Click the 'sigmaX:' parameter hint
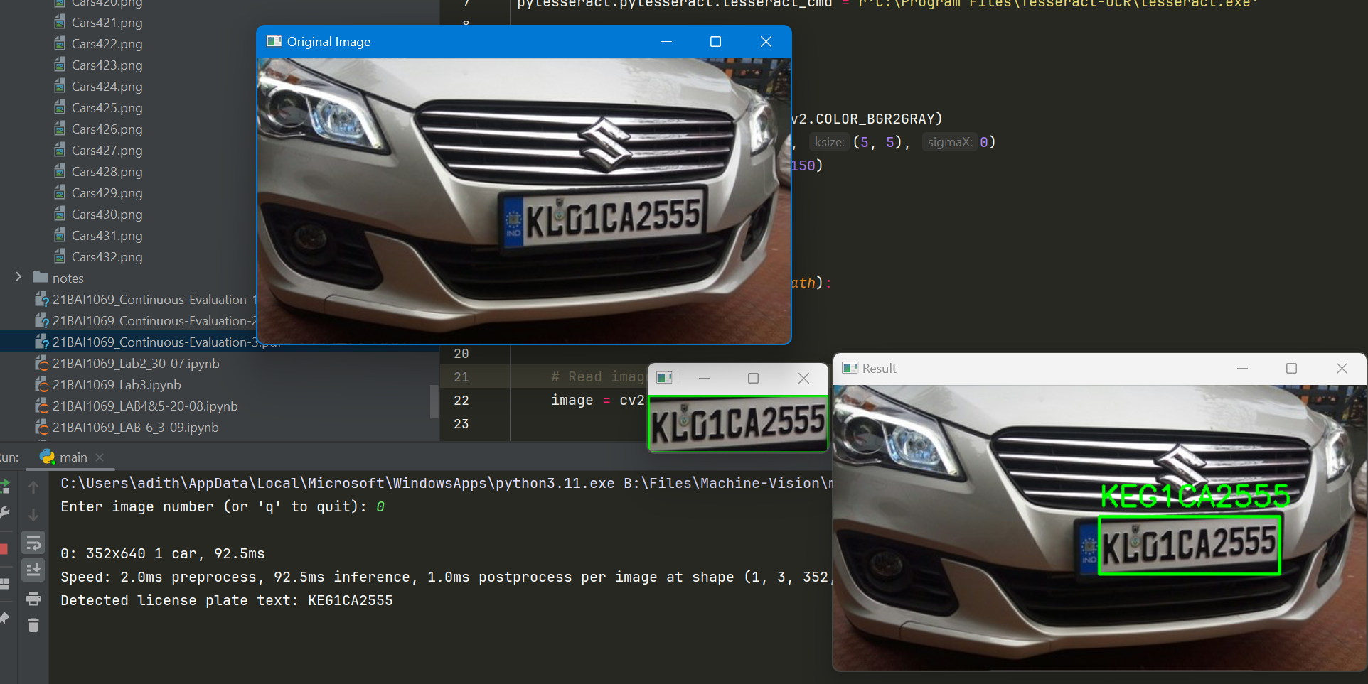 click(949, 142)
